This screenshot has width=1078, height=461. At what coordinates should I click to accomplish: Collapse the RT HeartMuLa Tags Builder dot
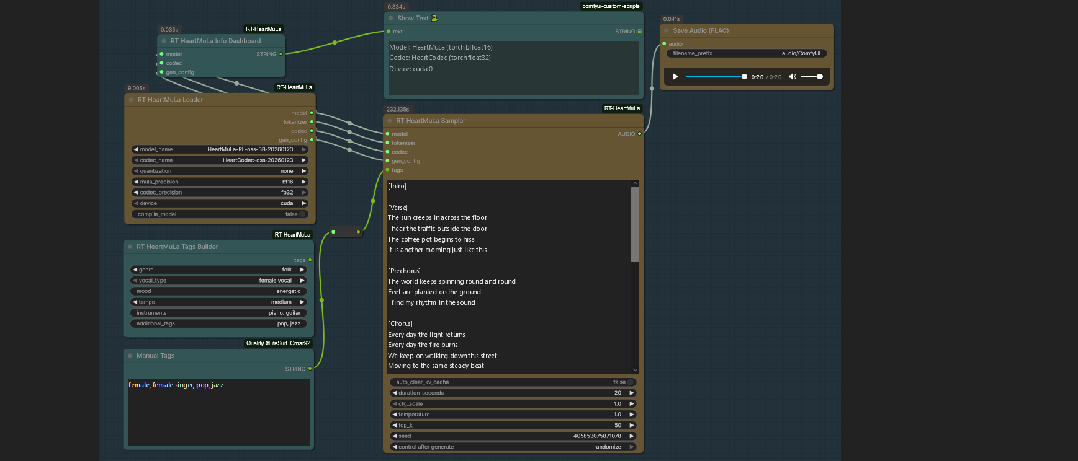point(130,247)
